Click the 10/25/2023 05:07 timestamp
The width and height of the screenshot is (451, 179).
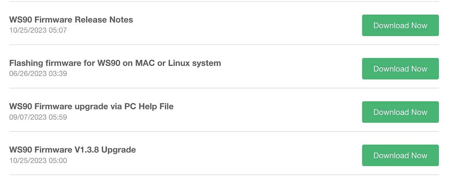[38, 30]
